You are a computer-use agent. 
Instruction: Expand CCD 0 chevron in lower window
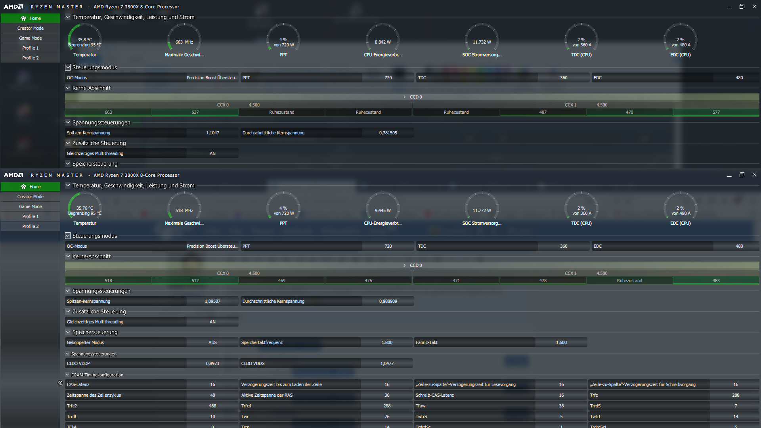(404, 266)
